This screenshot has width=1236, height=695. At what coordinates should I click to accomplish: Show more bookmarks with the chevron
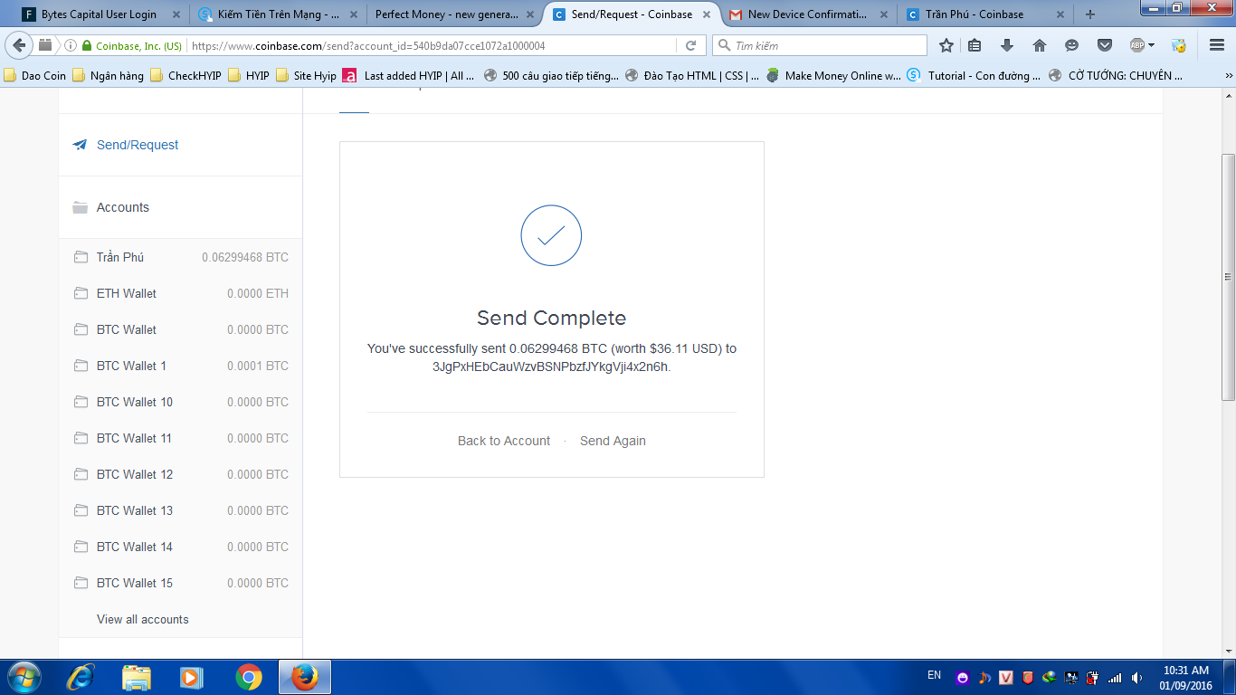coord(1227,76)
